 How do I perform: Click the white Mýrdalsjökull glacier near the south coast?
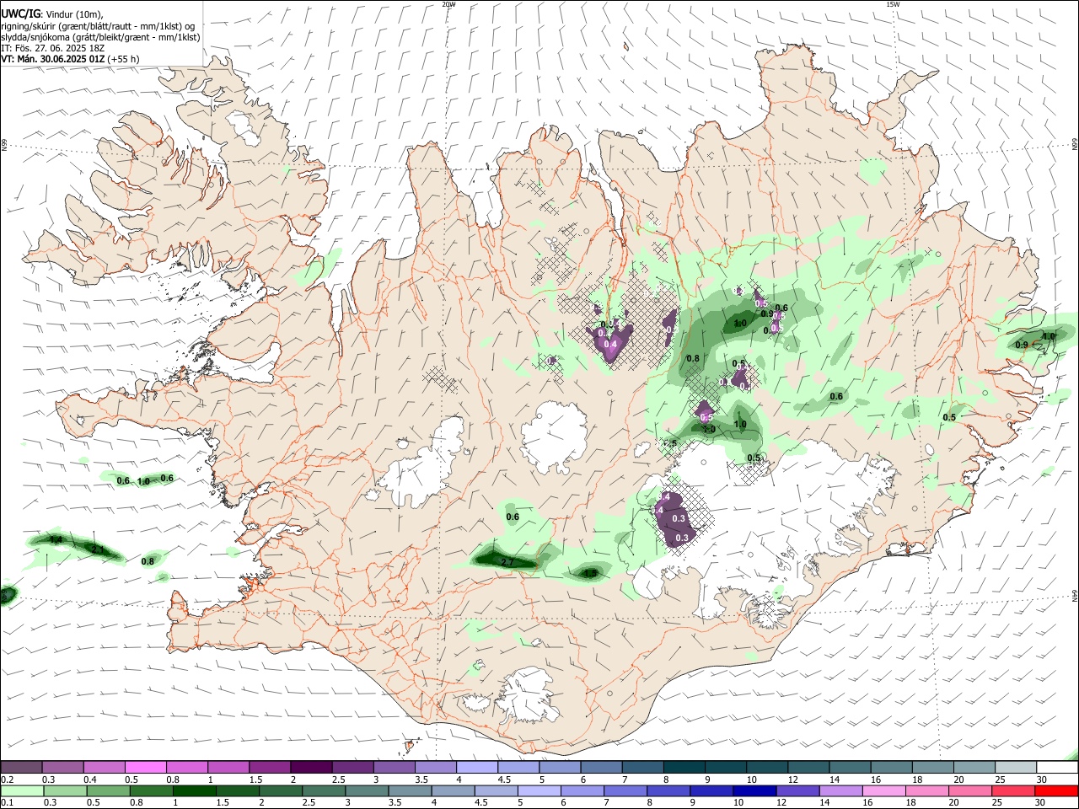point(527,696)
